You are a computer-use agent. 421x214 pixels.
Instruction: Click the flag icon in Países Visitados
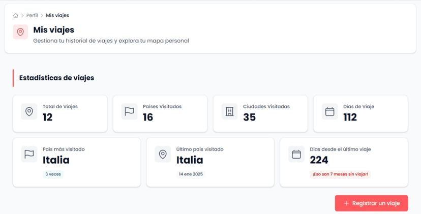point(129,112)
